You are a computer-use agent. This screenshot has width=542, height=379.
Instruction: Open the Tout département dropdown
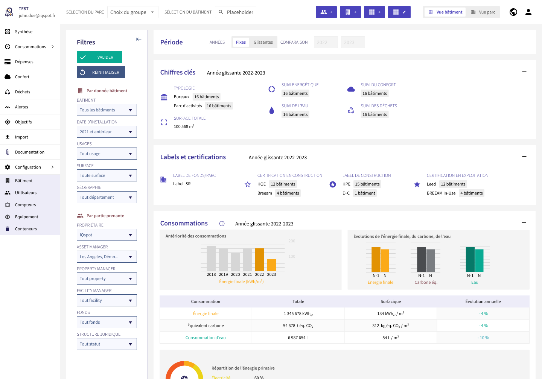[x=107, y=197]
